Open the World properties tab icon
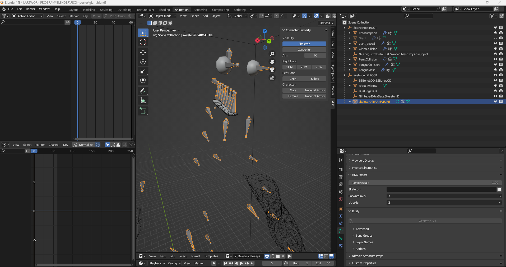 341,199
